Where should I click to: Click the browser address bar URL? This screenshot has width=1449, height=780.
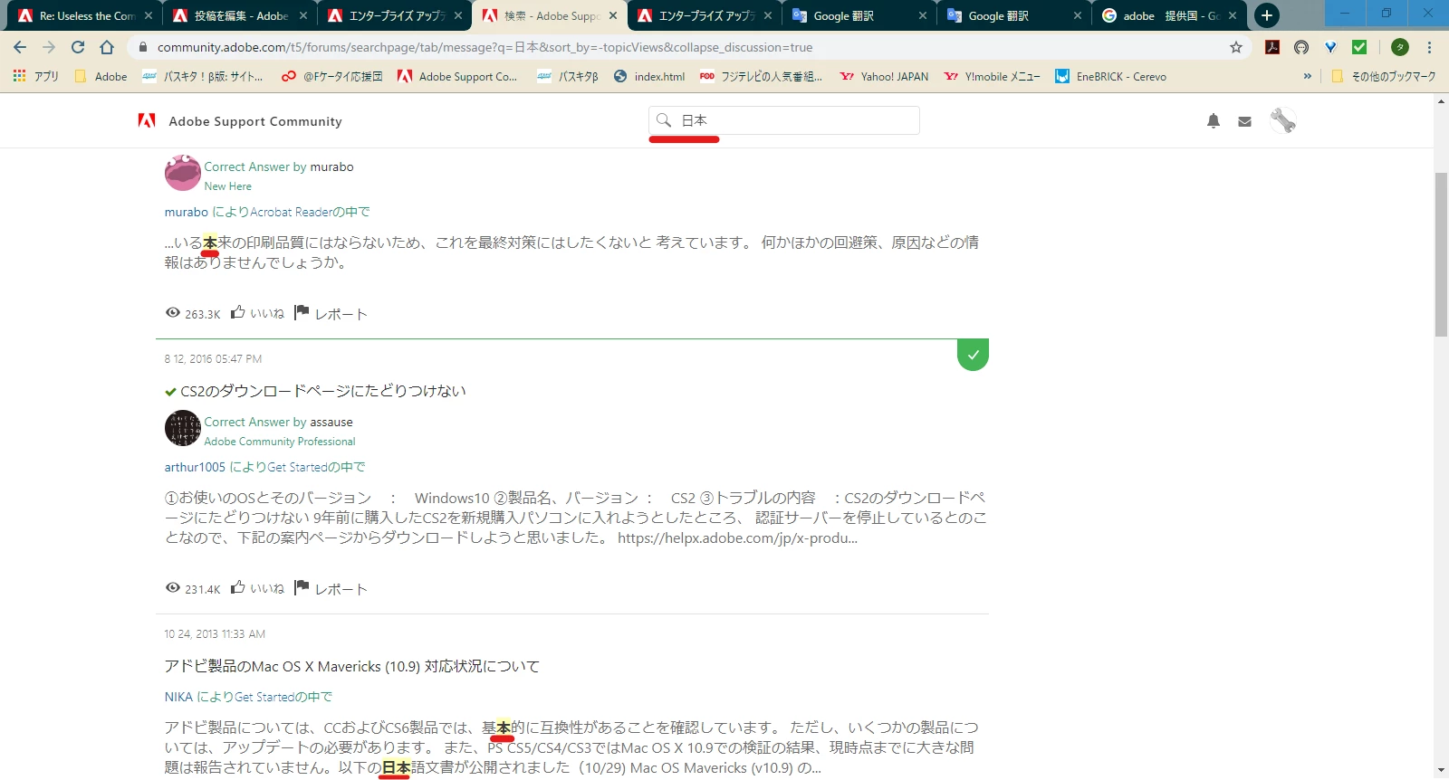[485, 47]
